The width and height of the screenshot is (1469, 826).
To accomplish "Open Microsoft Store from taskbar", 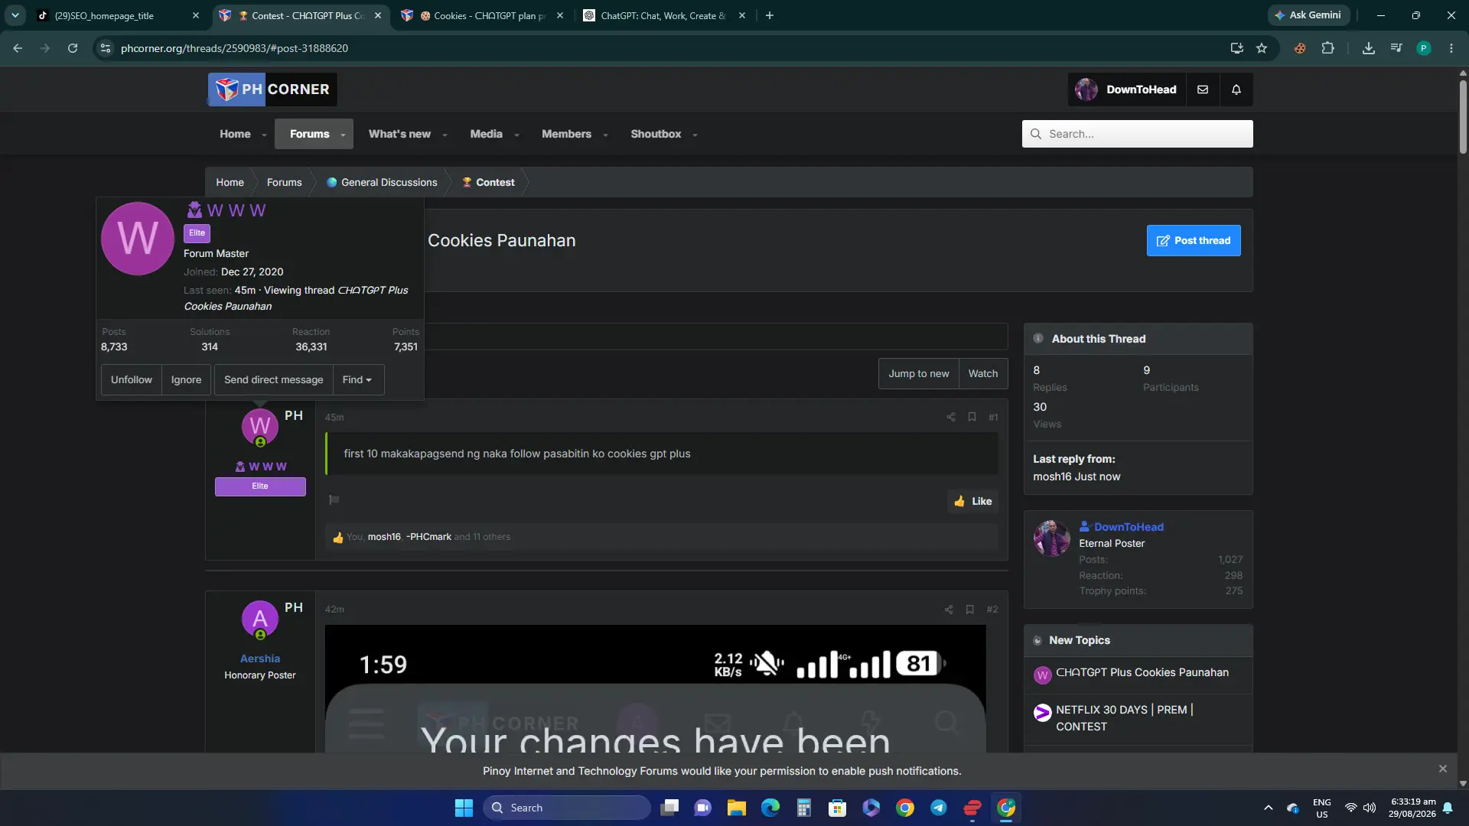I will point(838,808).
